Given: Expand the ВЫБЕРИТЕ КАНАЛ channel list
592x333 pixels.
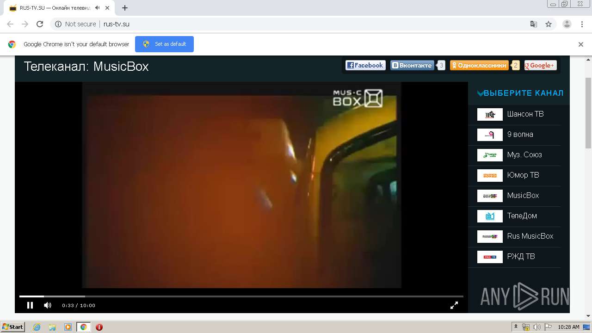Looking at the screenshot, I should tap(520, 93).
